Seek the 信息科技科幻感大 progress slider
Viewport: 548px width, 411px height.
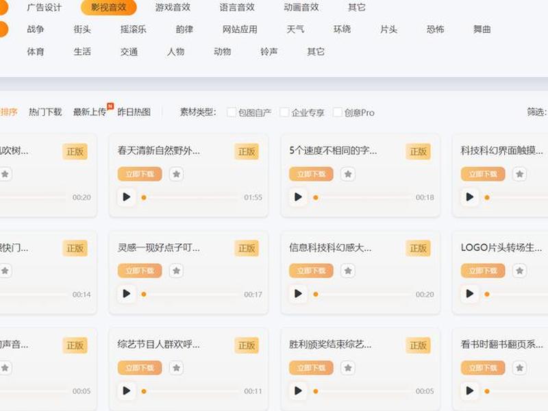click(x=361, y=295)
